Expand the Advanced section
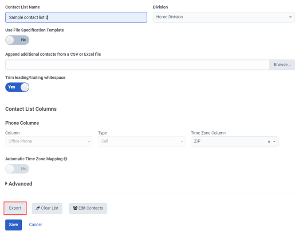Screen dimensions: 303x231 point(19,184)
